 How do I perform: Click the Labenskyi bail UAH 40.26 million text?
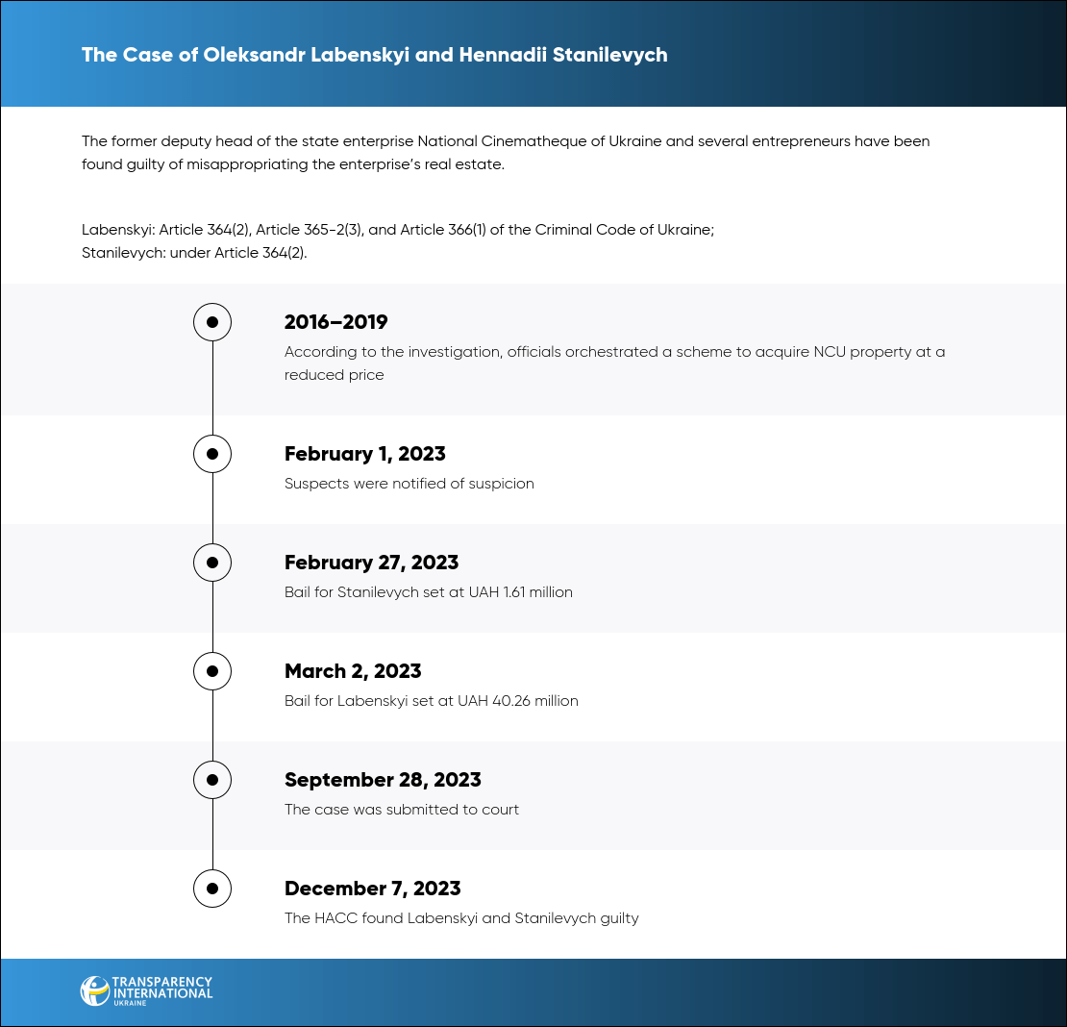[x=431, y=701]
